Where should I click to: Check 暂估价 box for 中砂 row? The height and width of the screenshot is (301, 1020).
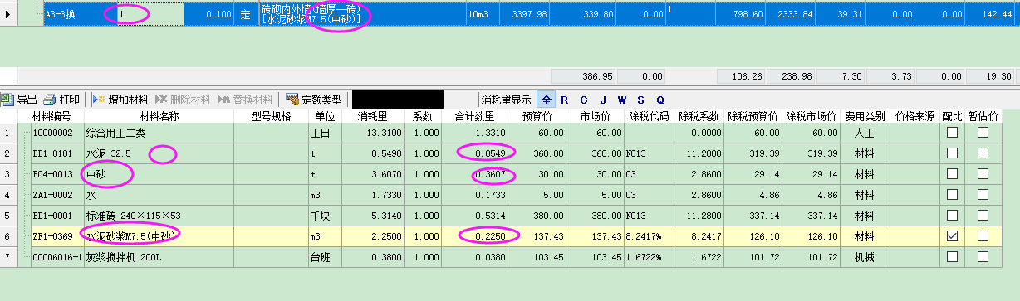tap(983, 173)
